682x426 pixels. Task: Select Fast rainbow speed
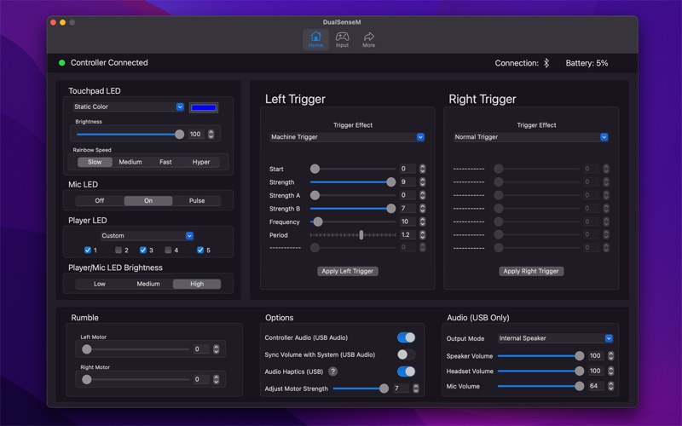tap(165, 162)
